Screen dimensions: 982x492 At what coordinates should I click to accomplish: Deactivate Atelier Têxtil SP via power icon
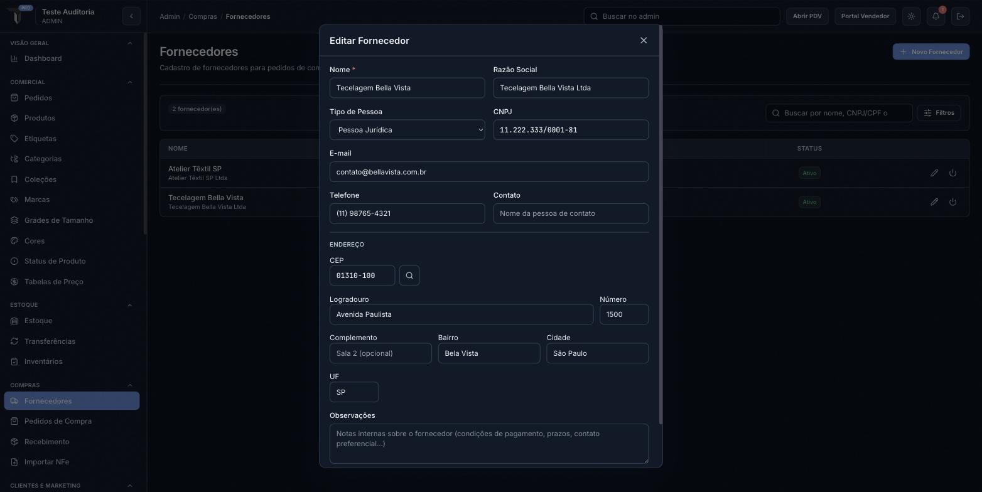point(952,173)
